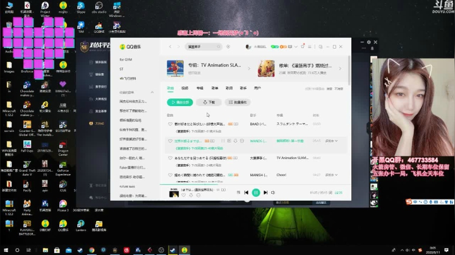This screenshot has width=455, height=255.
Task: Click orange membership badge in title bar
Action: pyautogui.click(x=283, y=47)
